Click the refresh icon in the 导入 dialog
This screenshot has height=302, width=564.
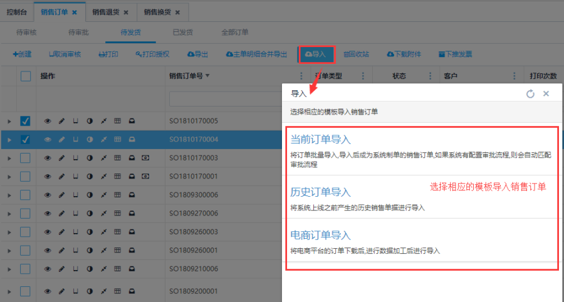click(530, 93)
